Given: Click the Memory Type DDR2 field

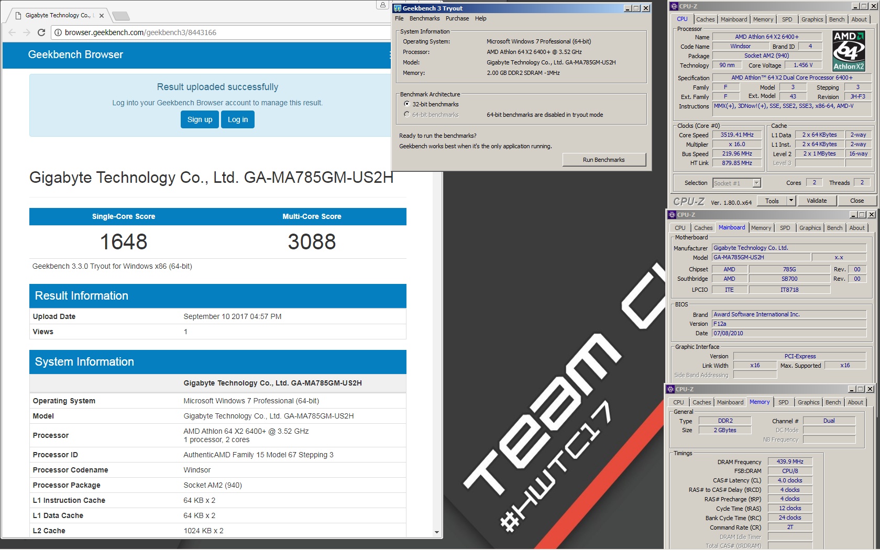Looking at the screenshot, I should pyautogui.click(x=725, y=421).
